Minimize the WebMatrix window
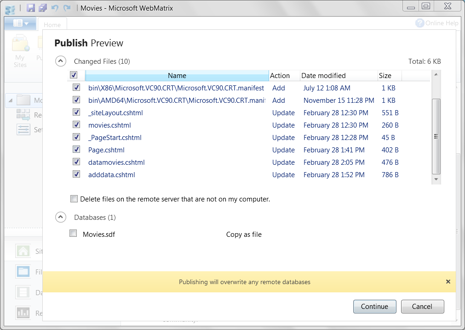 (x=411, y=6)
